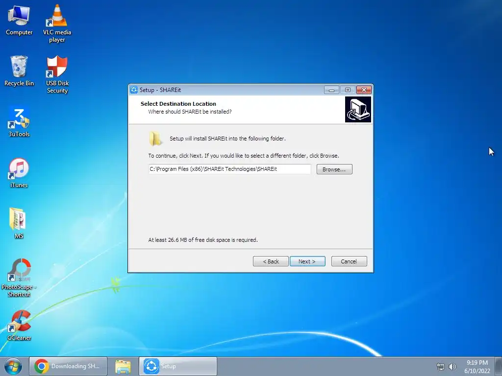502x376 pixels.
Task: Select the 3uTools desktop shortcut
Action: click(x=19, y=122)
